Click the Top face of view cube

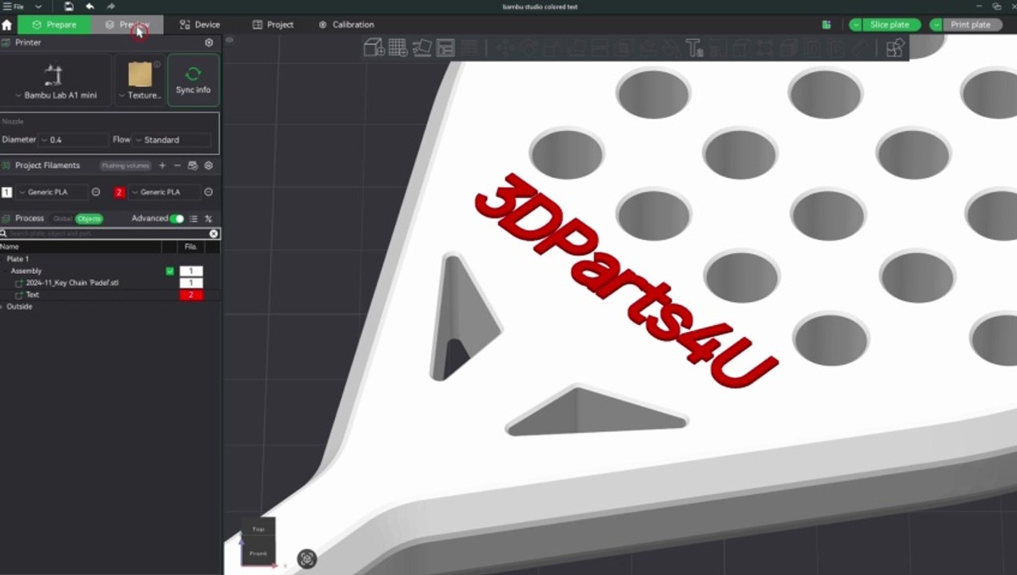258,529
